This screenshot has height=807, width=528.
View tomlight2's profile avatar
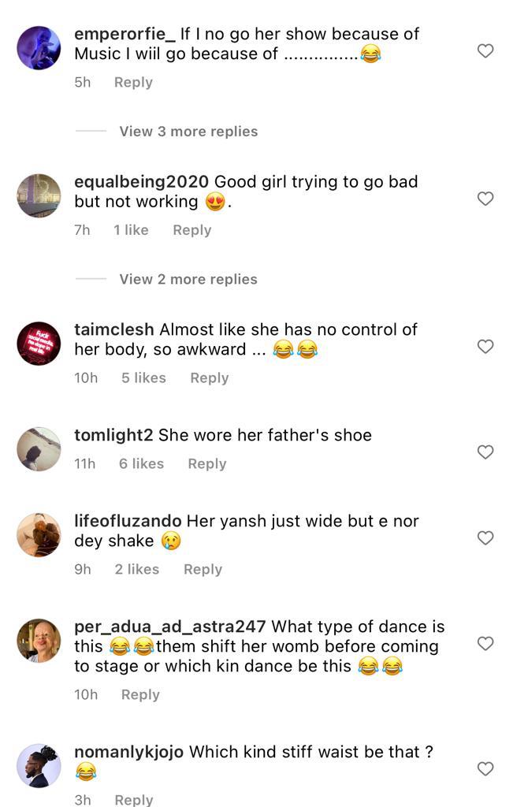tap(39, 449)
